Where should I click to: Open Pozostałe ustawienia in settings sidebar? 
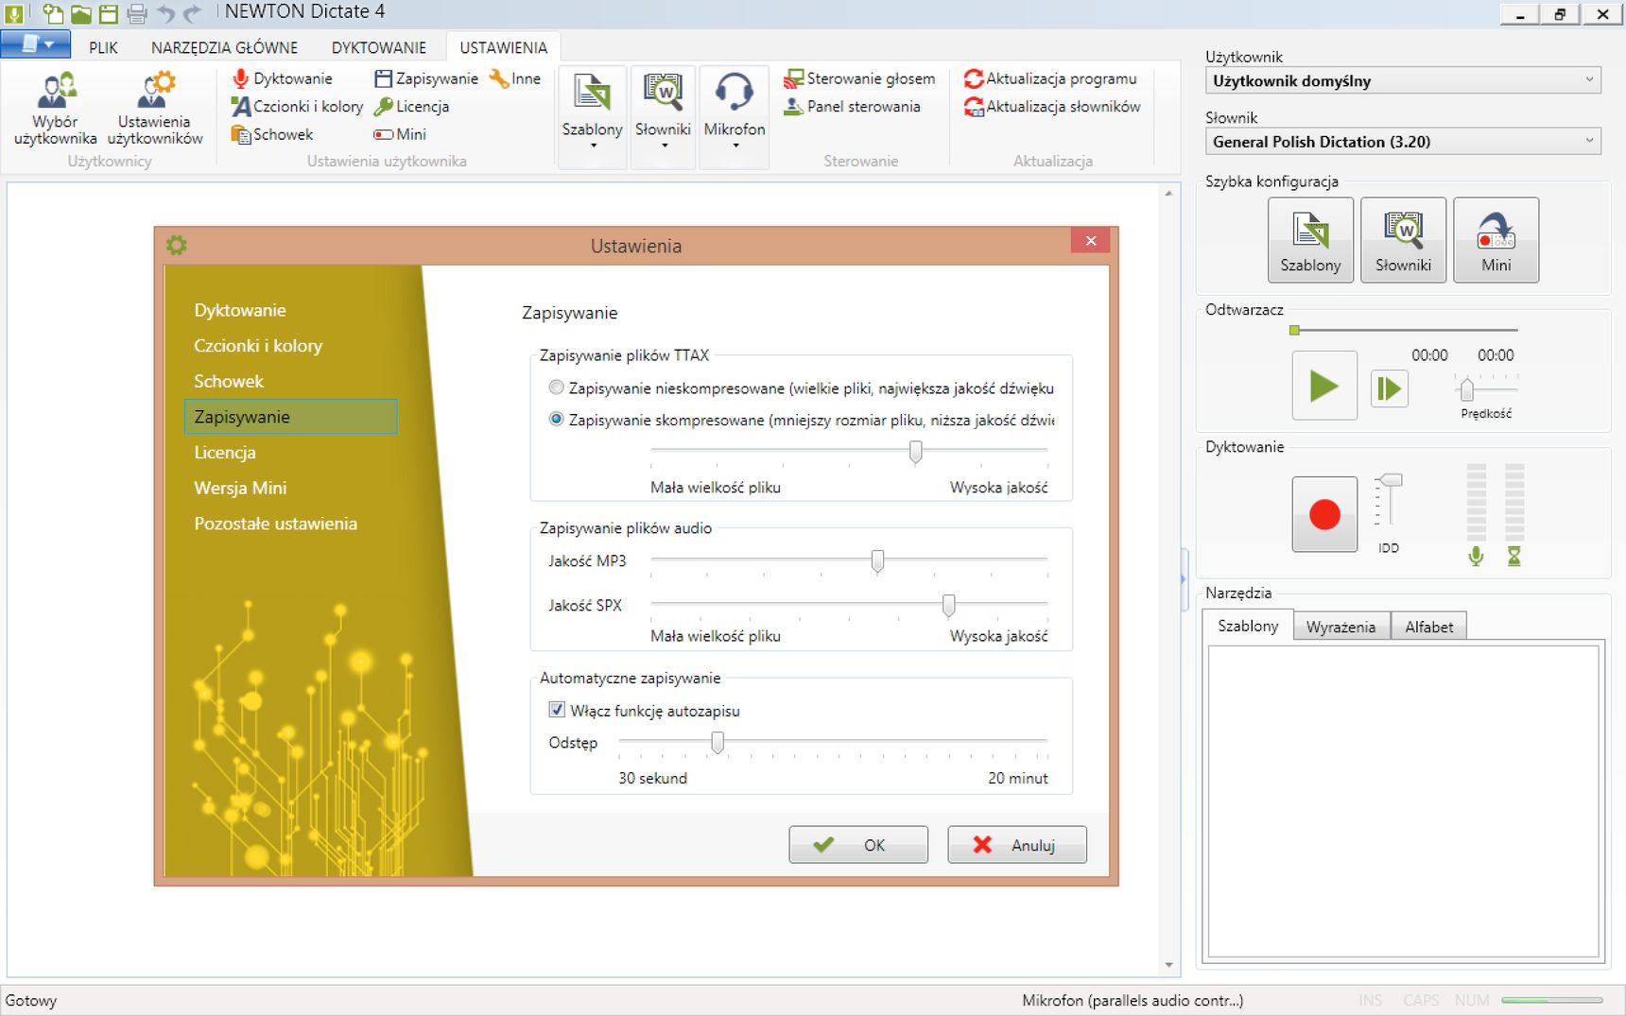click(275, 524)
